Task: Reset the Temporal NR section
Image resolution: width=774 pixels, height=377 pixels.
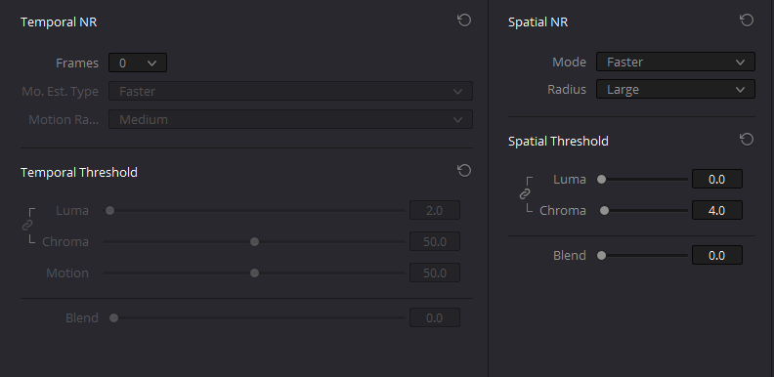Action: click(x=464, y=21)
